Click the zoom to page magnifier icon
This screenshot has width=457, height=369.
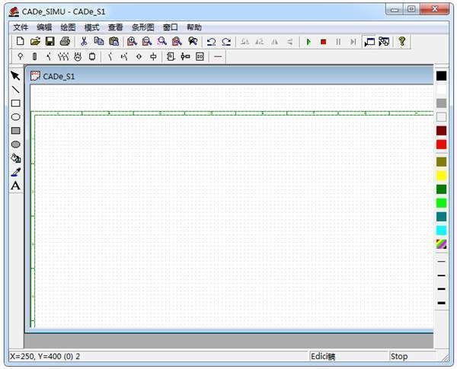coord(177,41)
